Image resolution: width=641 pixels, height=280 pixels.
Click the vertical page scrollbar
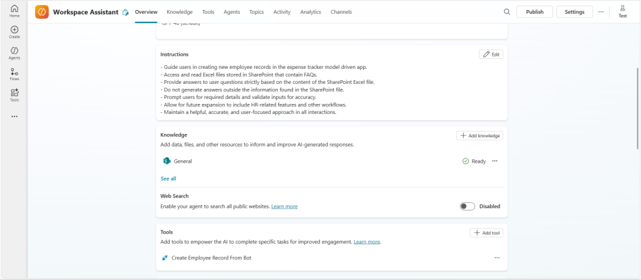coord(638,106)
